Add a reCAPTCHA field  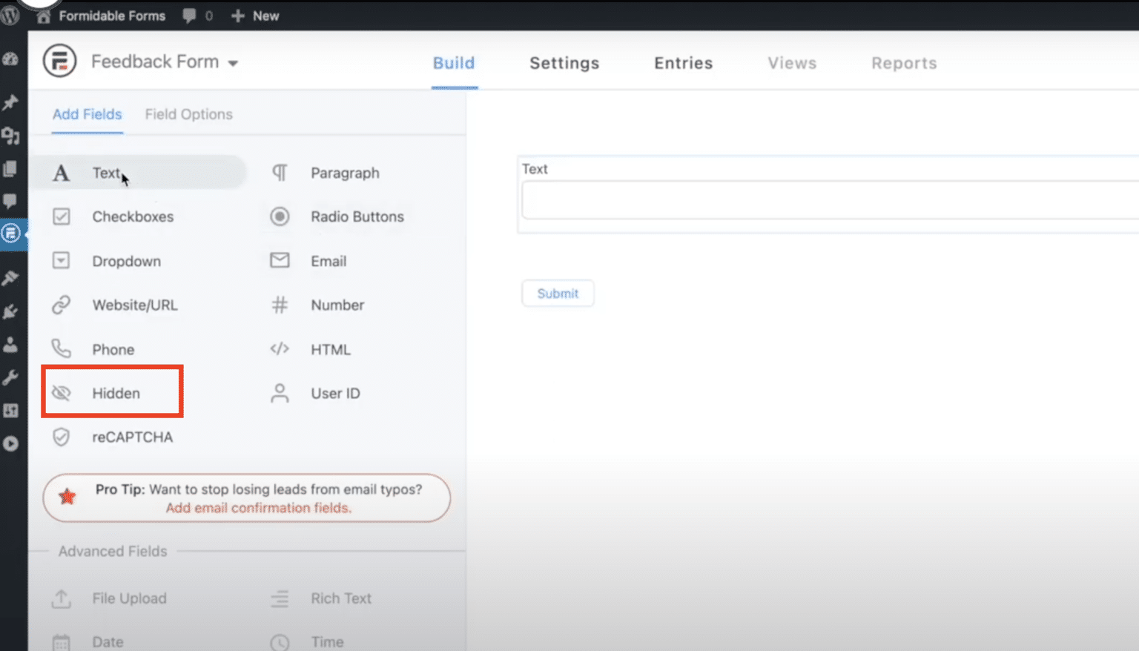coord(132,437)
